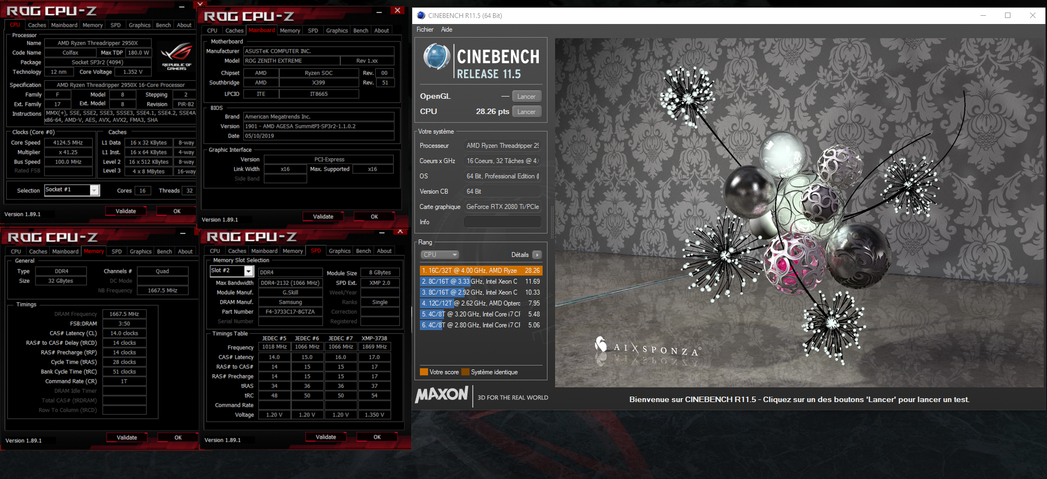Screen dimensions: 1047x479
Task: Click the orange Votre score legend swatch
Action: (x=424, y=372)
